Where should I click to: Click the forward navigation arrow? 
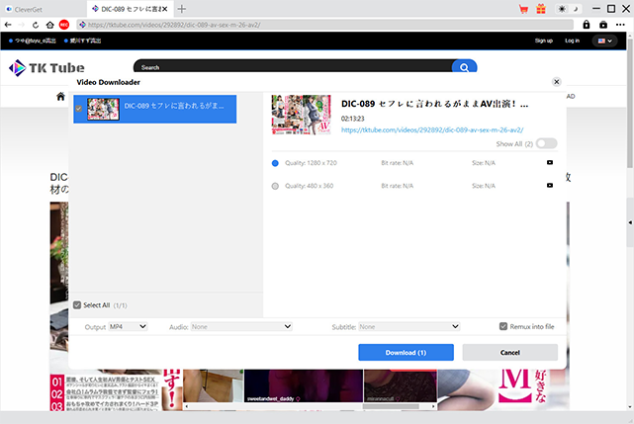pos(22,25)
